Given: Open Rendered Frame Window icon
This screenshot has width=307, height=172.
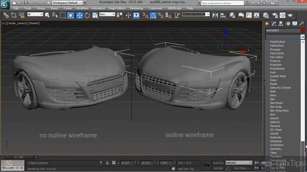Looking at the screenshot, I should 283,15.
